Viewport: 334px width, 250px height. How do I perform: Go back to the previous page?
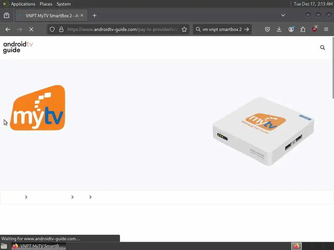tap(8, 29)
